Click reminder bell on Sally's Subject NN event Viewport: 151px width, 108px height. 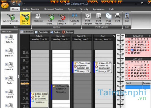33,94
